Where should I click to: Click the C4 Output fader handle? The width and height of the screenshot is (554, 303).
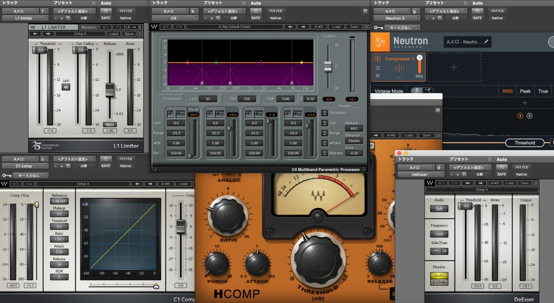pos(328,67)
